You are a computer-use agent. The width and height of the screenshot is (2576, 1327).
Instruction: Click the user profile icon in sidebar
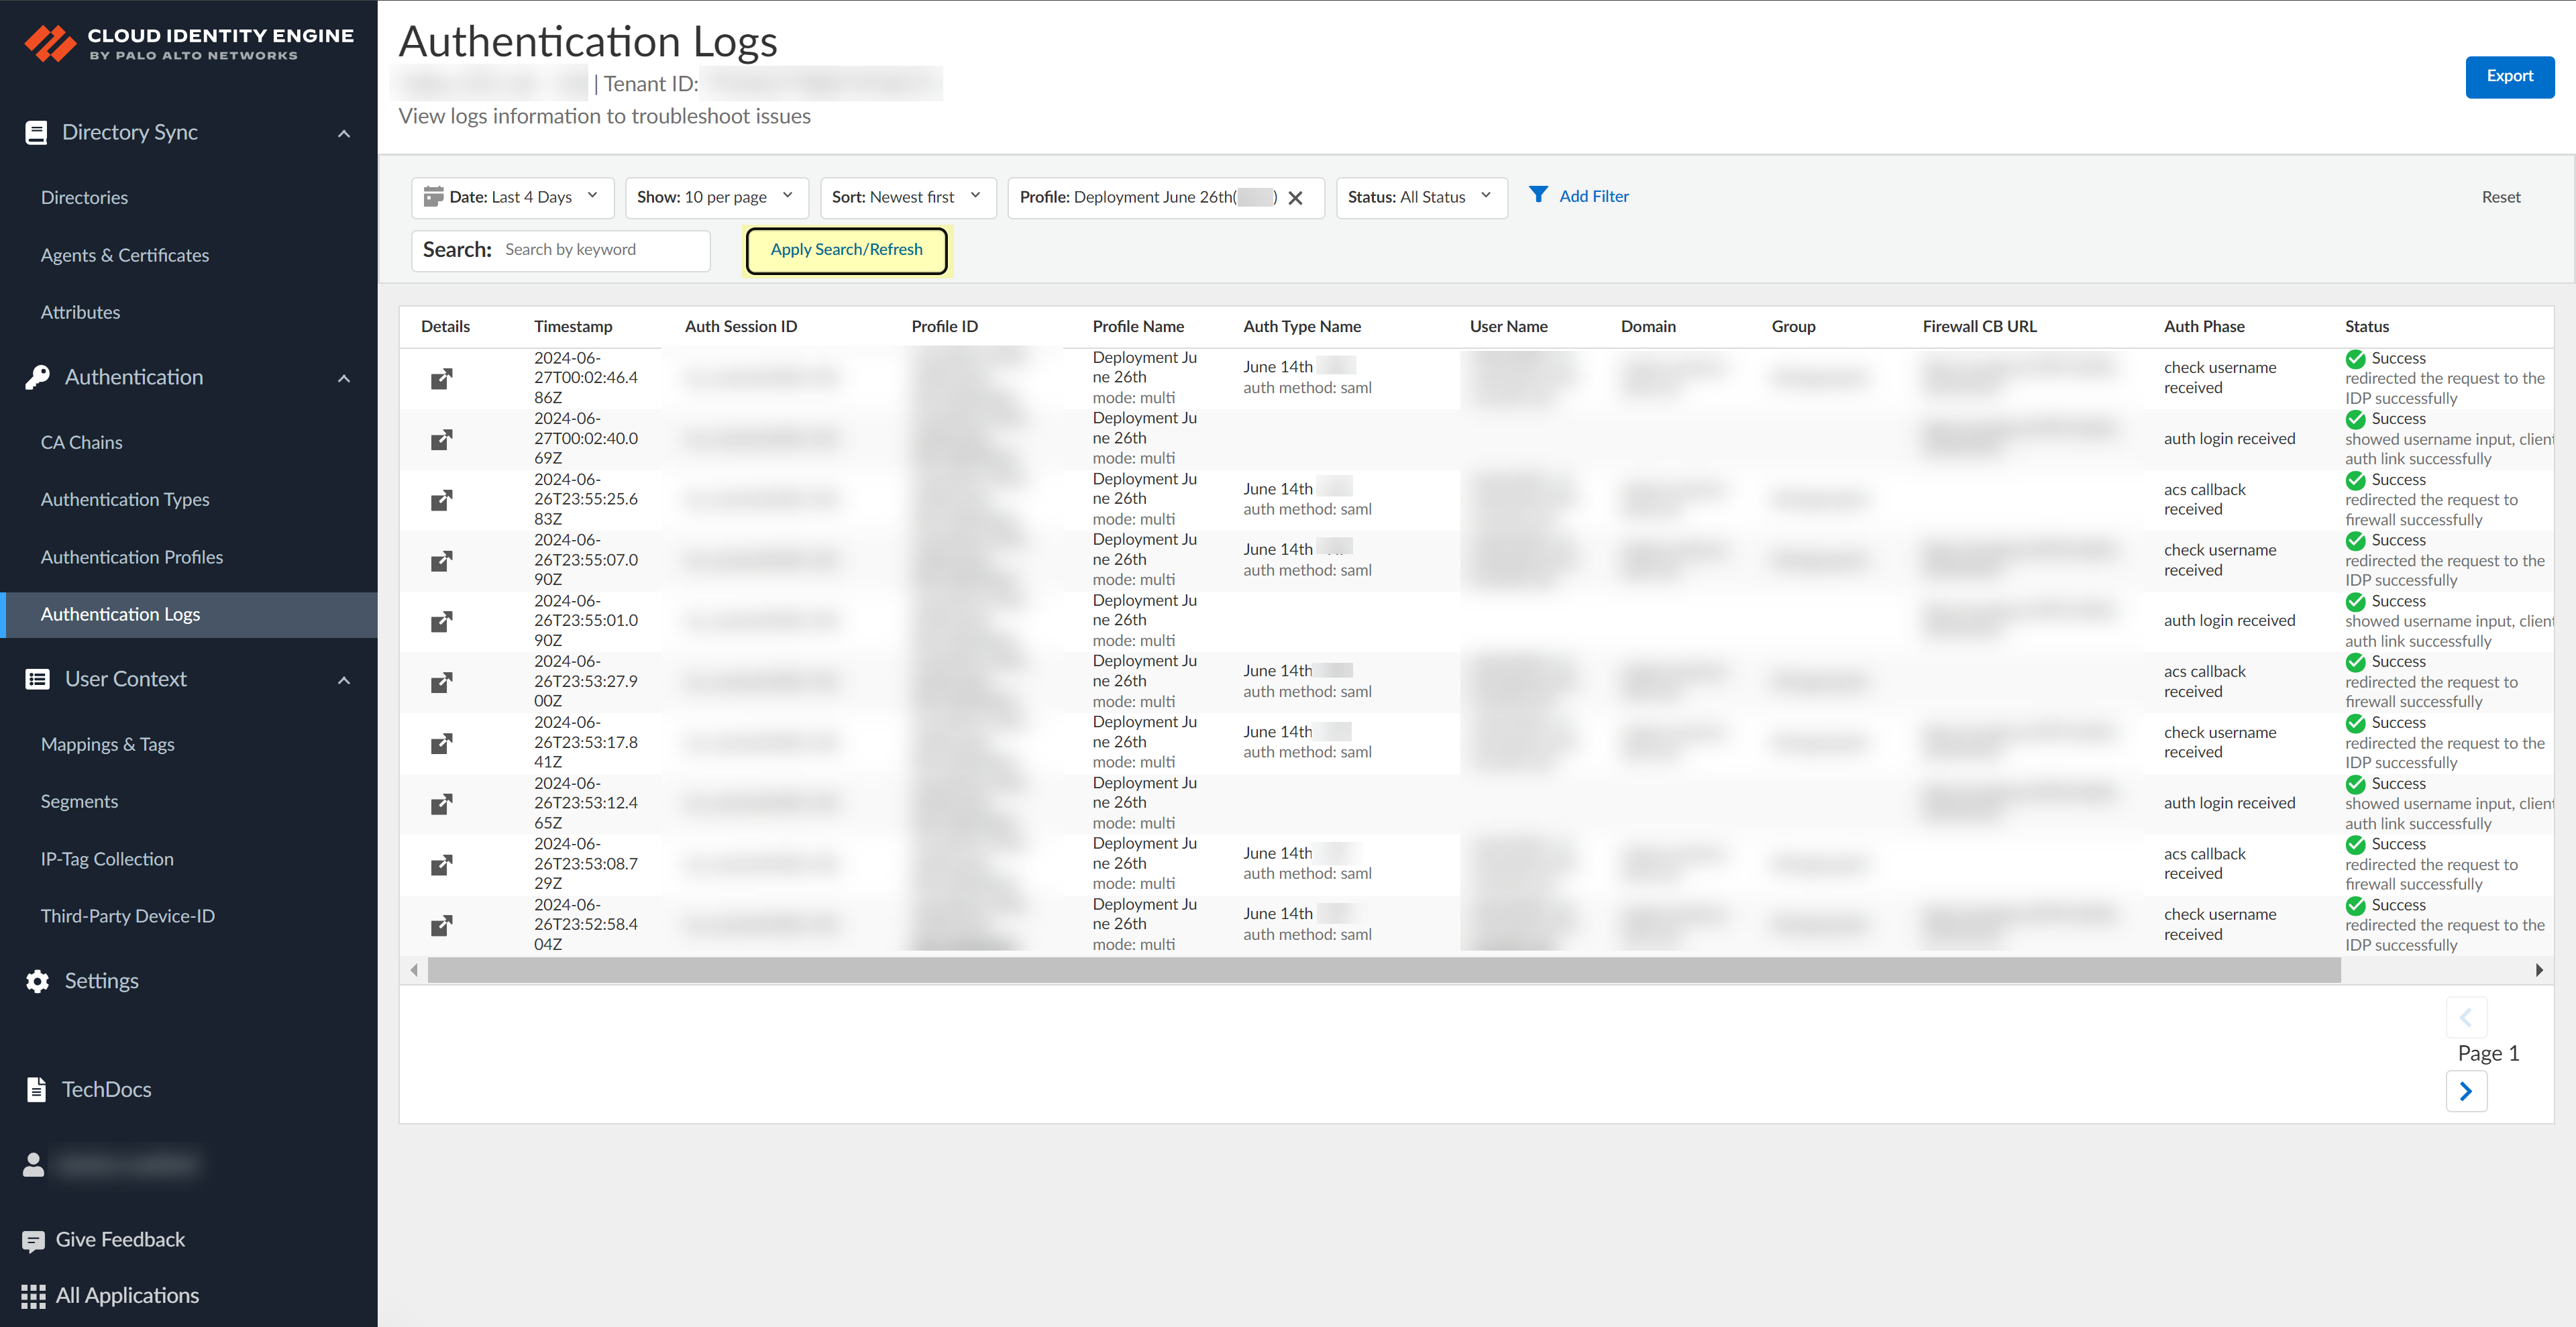34,1164
